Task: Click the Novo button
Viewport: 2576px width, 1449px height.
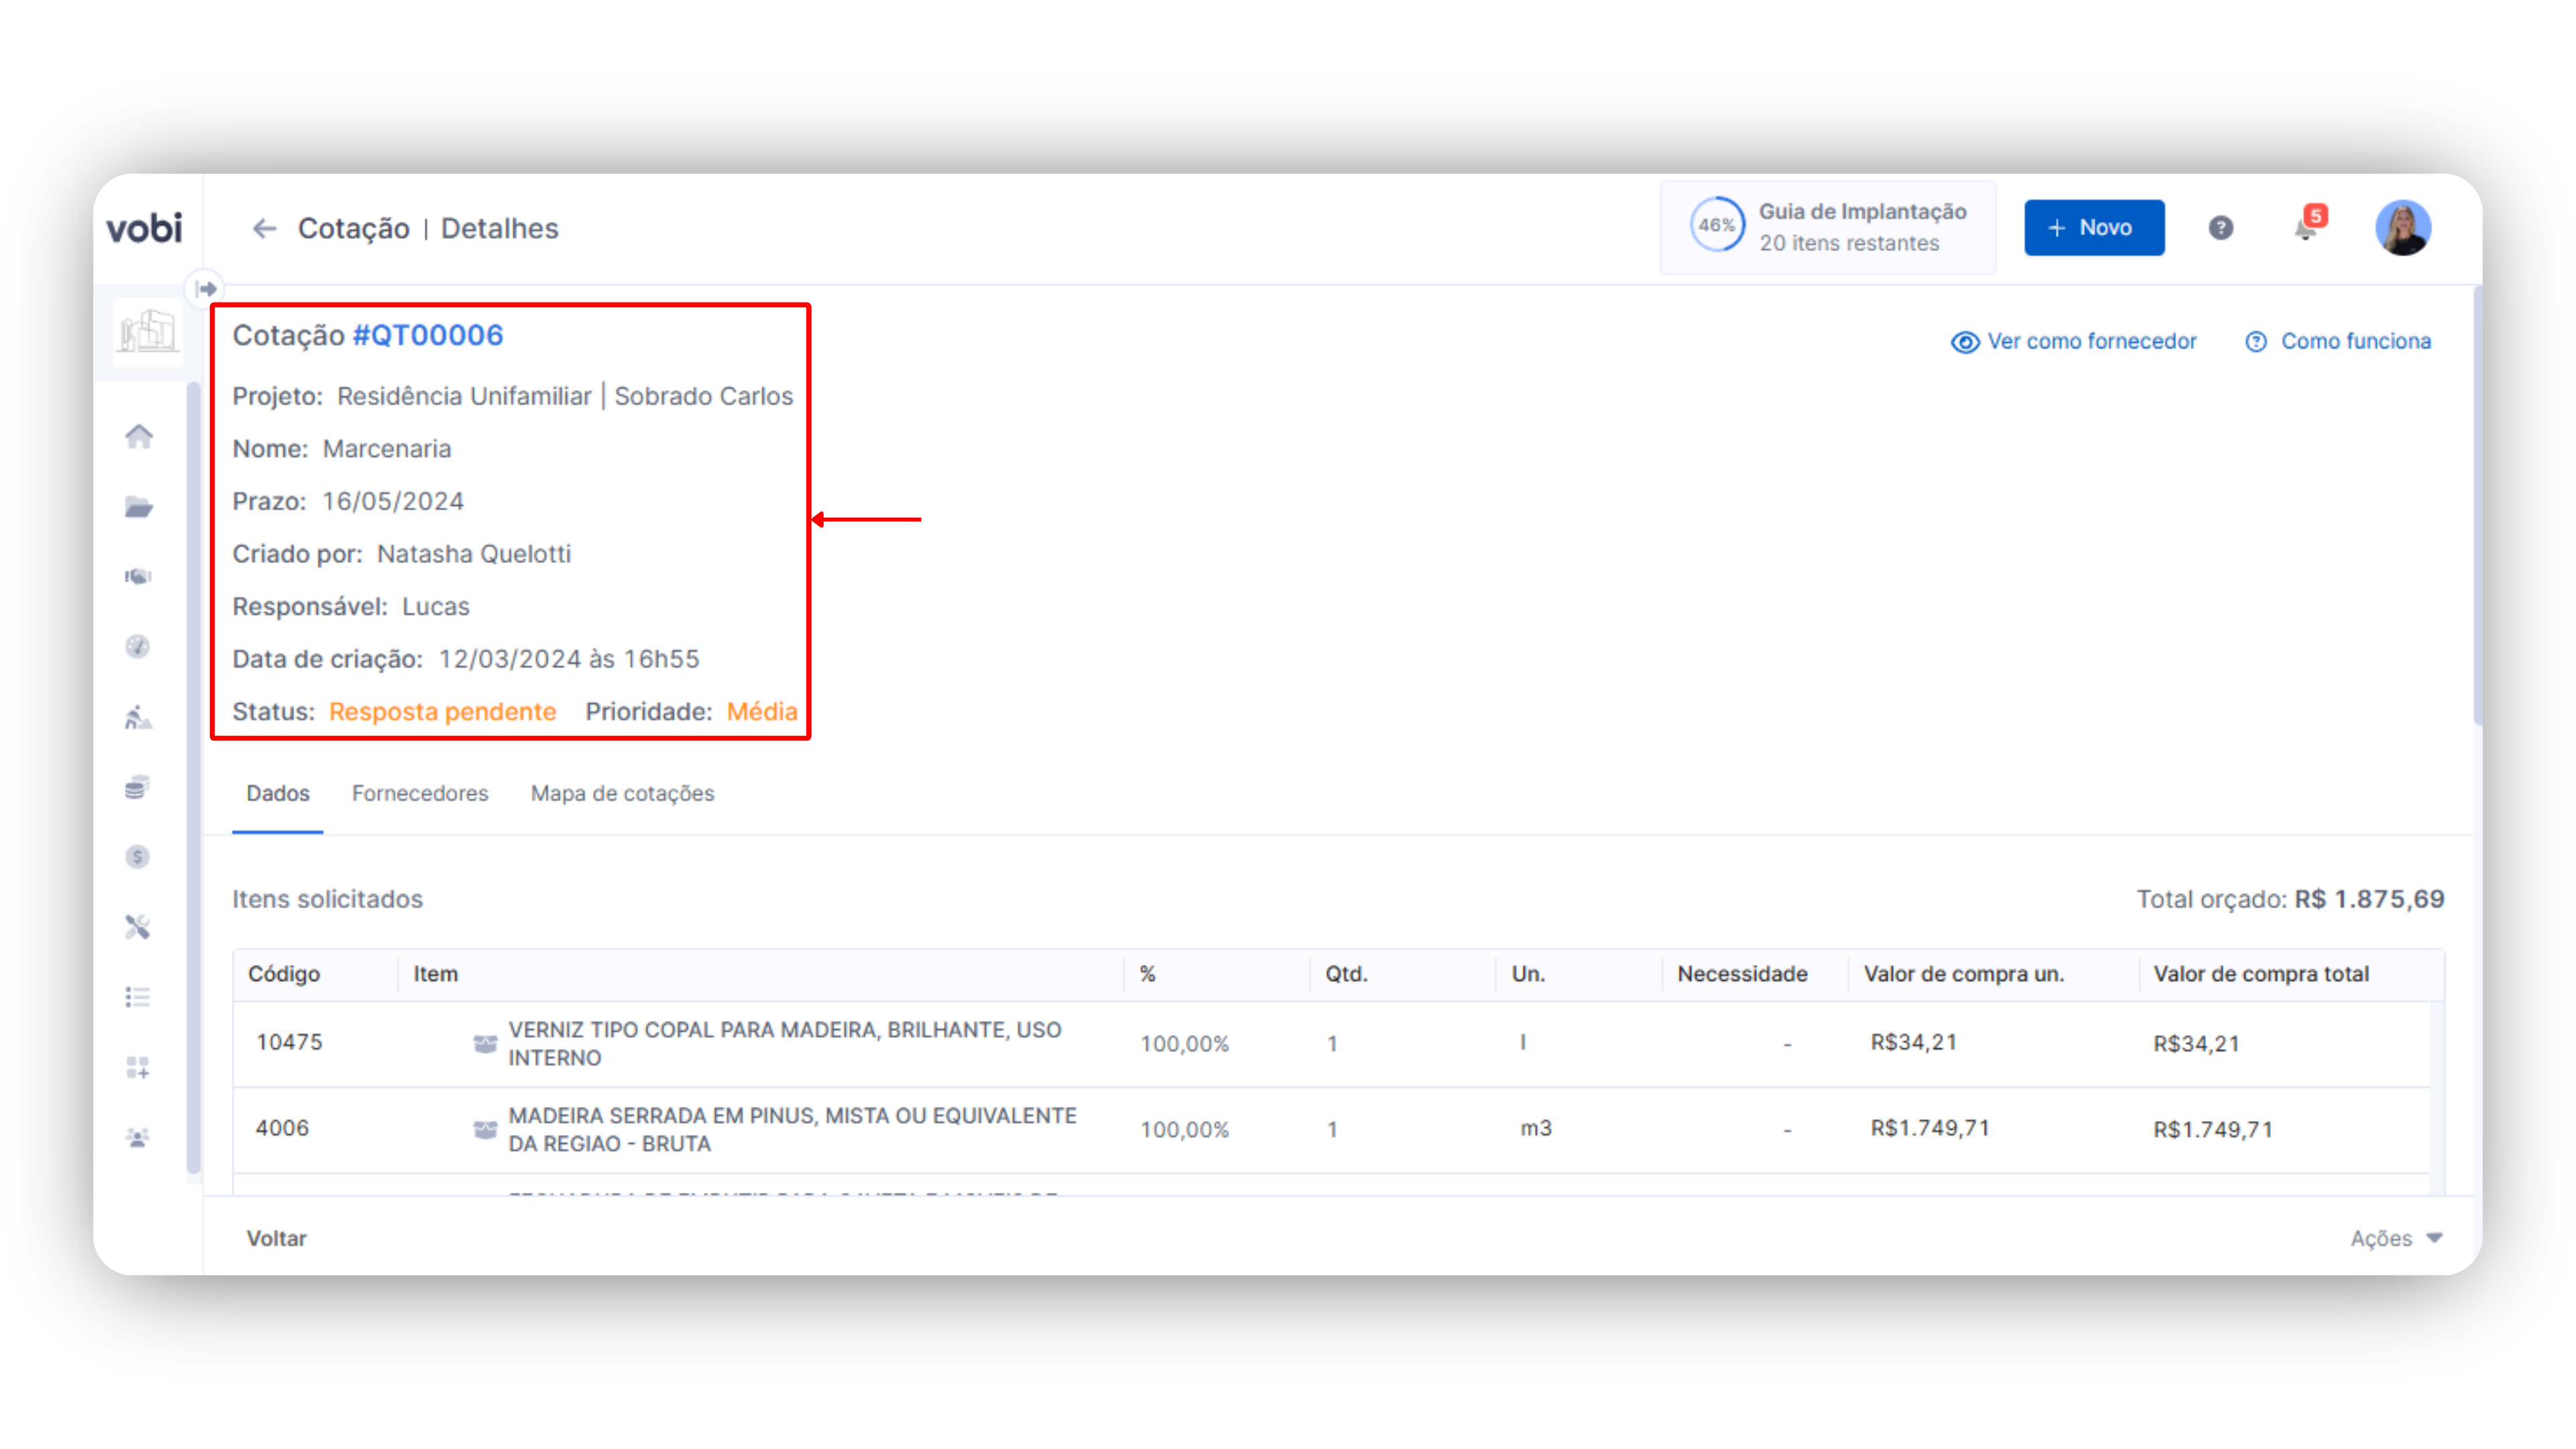Action: [x=2093, y=228]
